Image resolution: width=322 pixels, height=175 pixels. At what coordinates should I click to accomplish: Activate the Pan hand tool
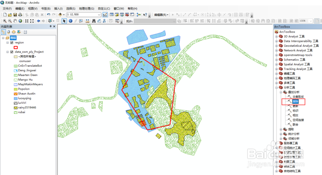click(15, 21)
